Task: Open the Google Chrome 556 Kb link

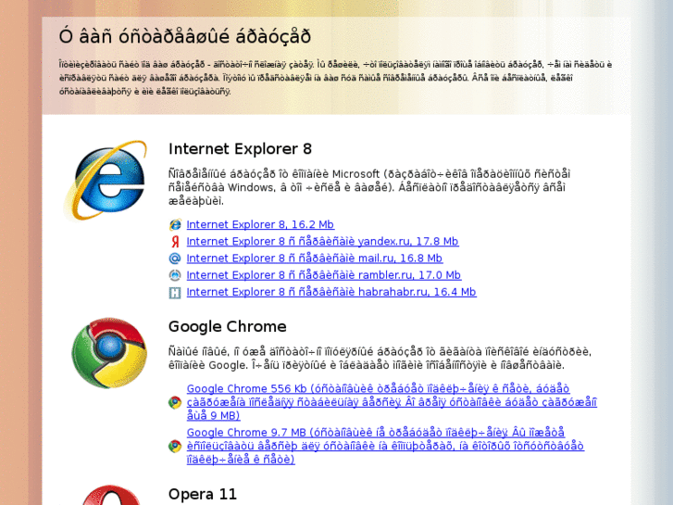Action: [x=392, y=402]
